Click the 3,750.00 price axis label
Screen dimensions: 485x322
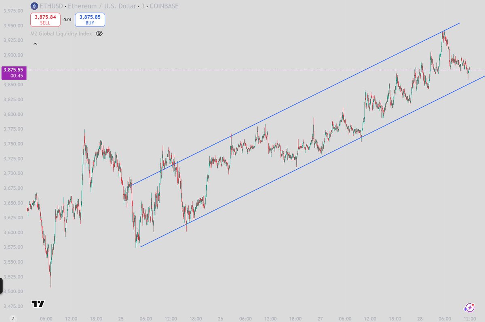point(13,144)
